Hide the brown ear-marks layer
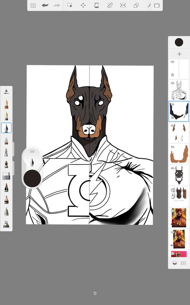This screenshot has height=305, width=190. click(x=173, y=126)
